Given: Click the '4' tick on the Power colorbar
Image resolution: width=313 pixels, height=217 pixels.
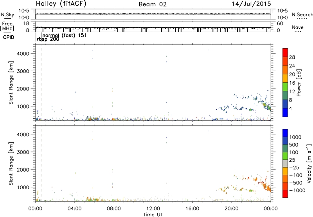Looking at the screenshot, I should pyautogui.click(x=290, y=108).
